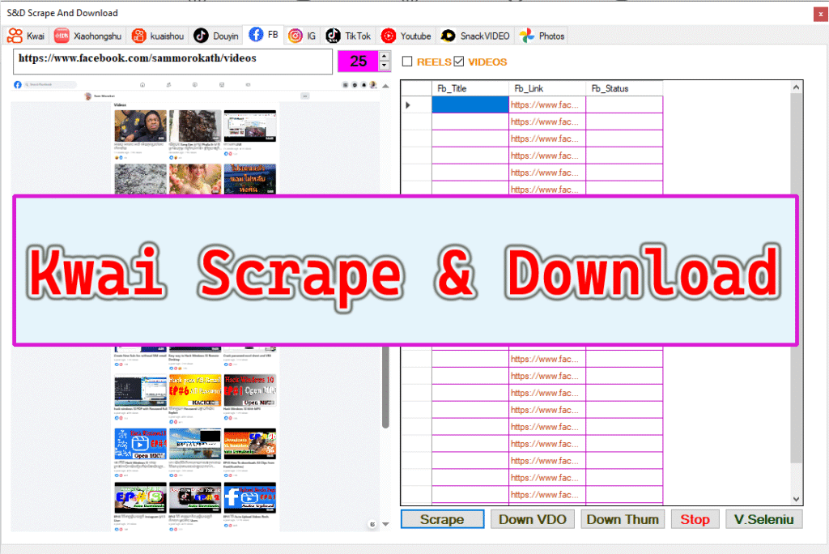The height and width of the screenshot is (554, 829).
Task: Click the Fb_Status column header
Action: 624,88
